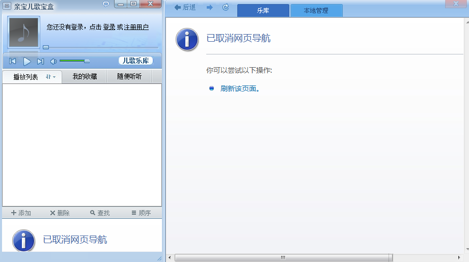Click the 添加 add button

[x=21, y=213]
